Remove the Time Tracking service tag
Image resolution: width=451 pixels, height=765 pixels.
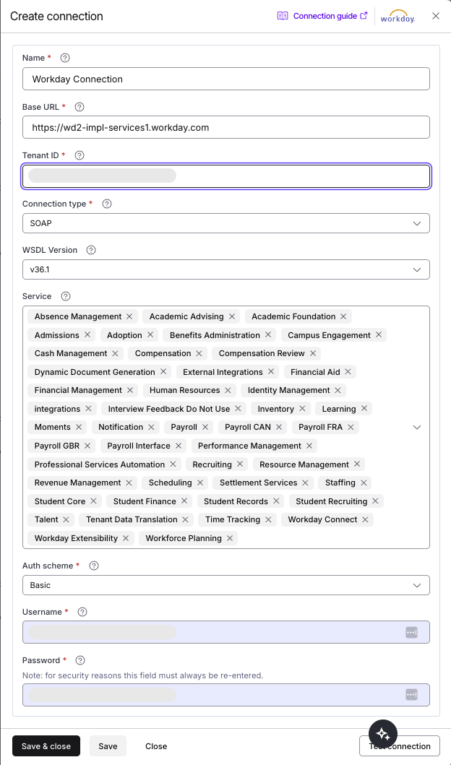coord(268,519)
